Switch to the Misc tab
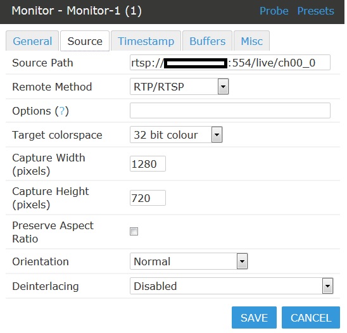 click(x=251, y=41)
